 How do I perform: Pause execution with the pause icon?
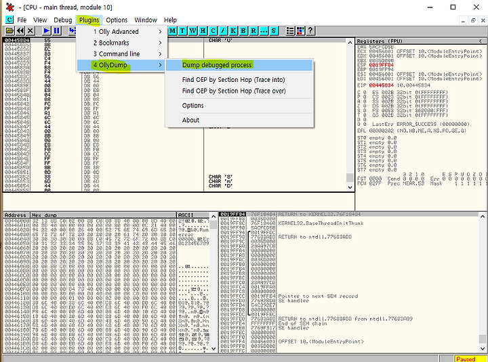[x=57, y=30]
